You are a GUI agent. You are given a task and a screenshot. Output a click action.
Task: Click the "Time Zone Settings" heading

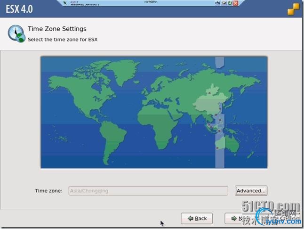57,29
